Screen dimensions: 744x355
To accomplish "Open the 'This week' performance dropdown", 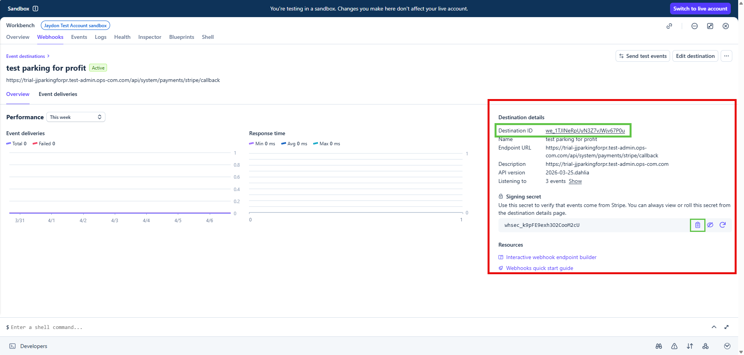I will tap(76, 117).
